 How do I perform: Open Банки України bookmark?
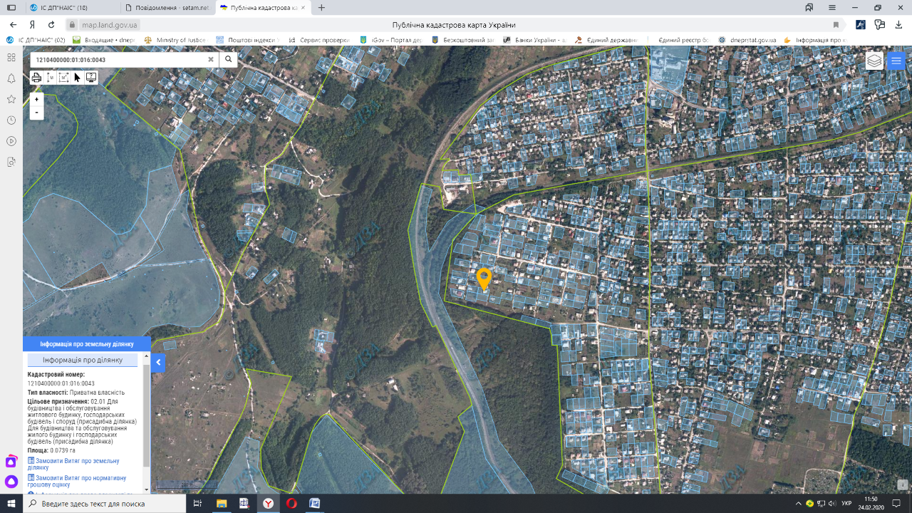click(x=534, y=40)
